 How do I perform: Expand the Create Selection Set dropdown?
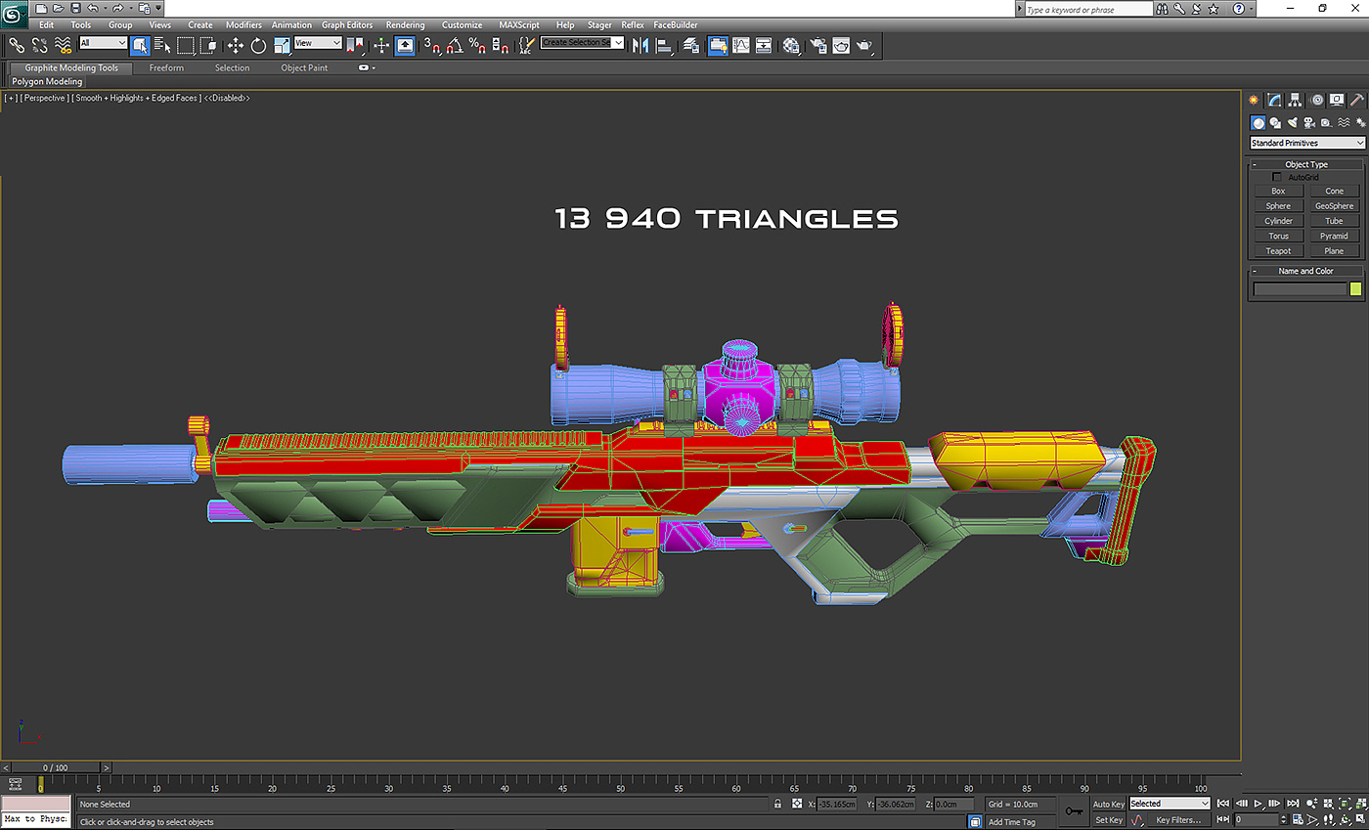618,43
